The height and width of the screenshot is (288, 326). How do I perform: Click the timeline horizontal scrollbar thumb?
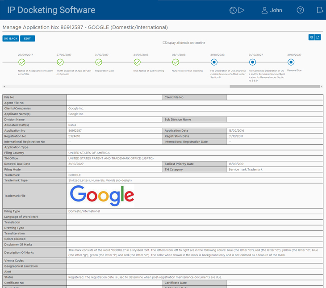(274, 87)
